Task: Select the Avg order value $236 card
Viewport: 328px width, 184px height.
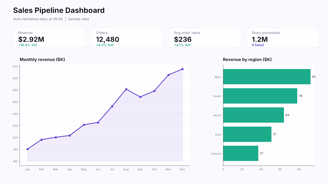Action: click(205, 38)
